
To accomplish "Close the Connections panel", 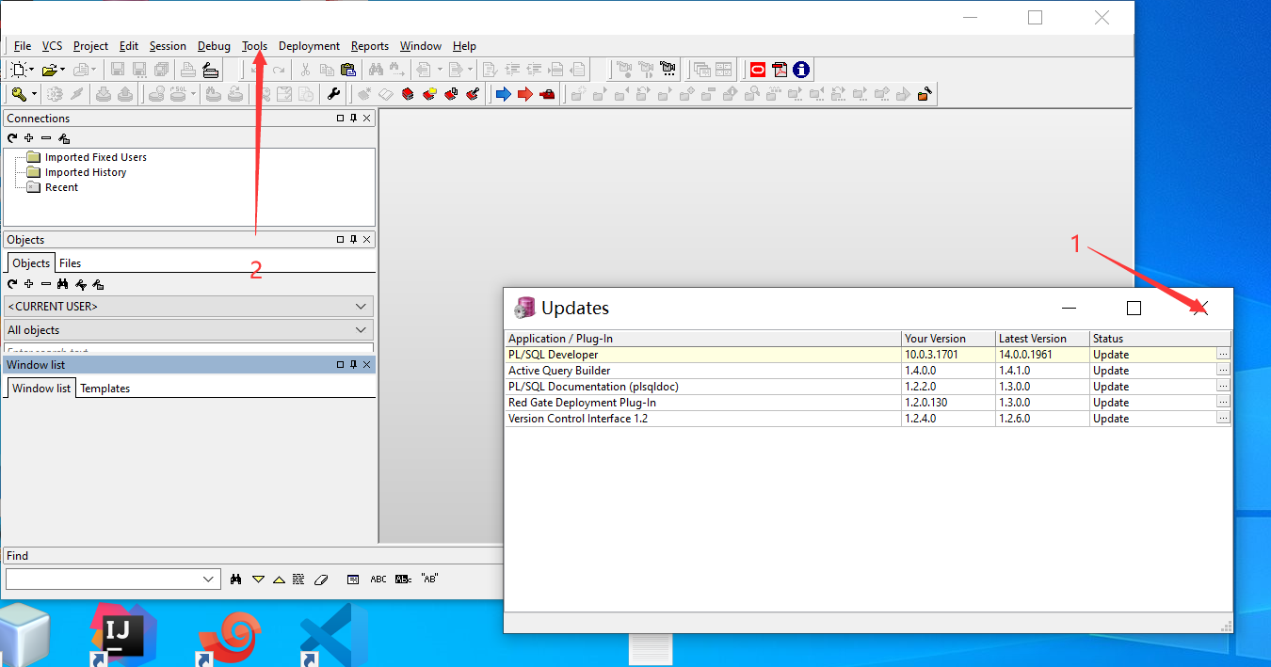I will click(367, 119).
